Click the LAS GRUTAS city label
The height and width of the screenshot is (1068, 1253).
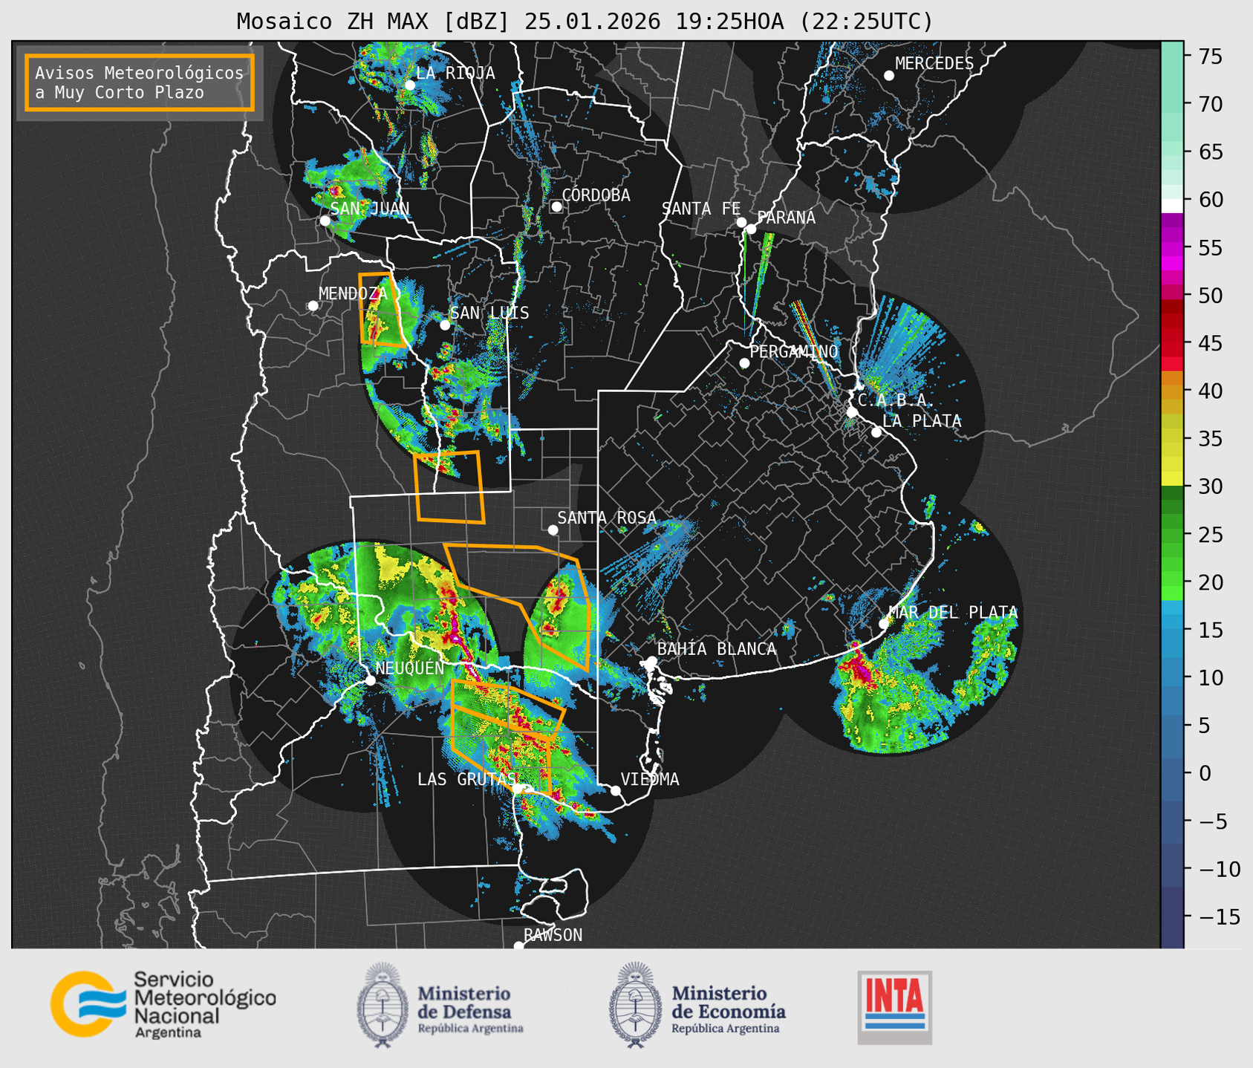466,779
